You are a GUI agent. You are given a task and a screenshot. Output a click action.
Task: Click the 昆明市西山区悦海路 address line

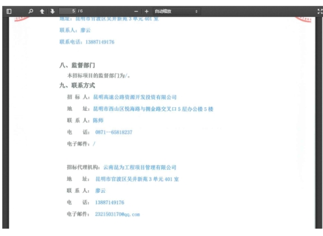tap(153, 109)
